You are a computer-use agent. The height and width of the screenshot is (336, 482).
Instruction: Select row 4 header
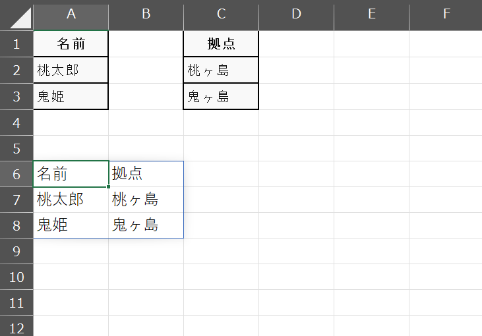click(16, 123)
